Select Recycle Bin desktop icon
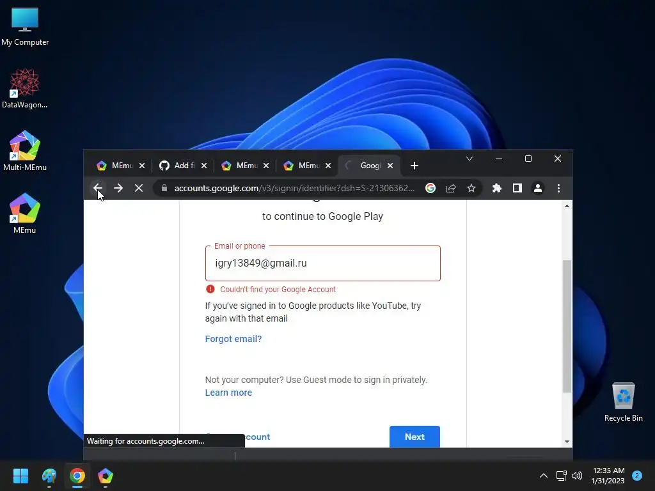This screenshot has width=655, height=491. tap(623, 402)
